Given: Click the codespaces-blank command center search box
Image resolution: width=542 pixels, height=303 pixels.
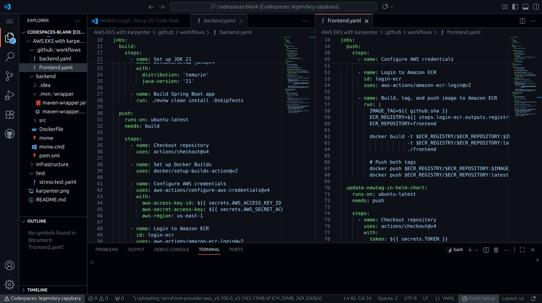Looking at the screenshot, I should coord(274,7).
